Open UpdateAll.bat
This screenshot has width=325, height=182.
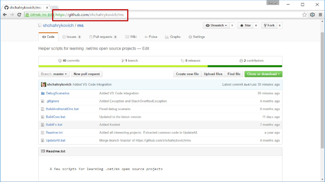click(56, 140)
